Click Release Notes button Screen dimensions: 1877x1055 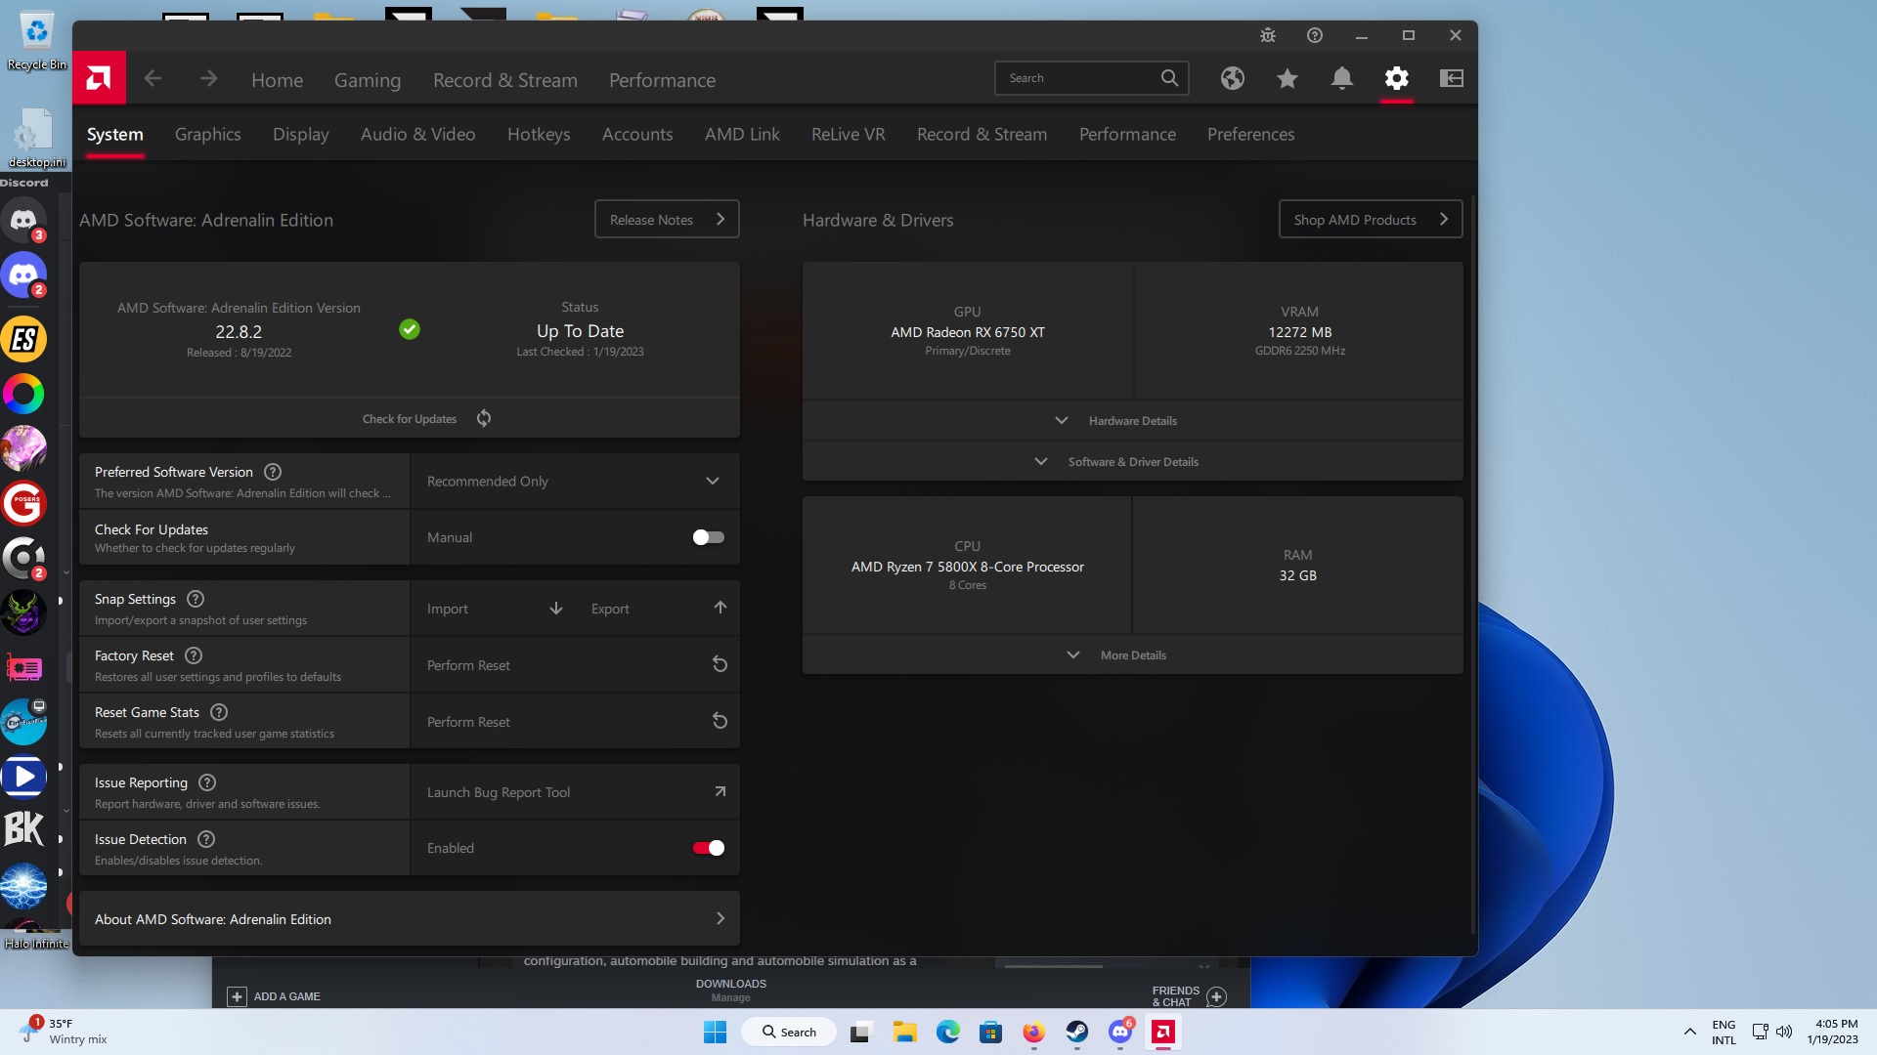point(667,219)
